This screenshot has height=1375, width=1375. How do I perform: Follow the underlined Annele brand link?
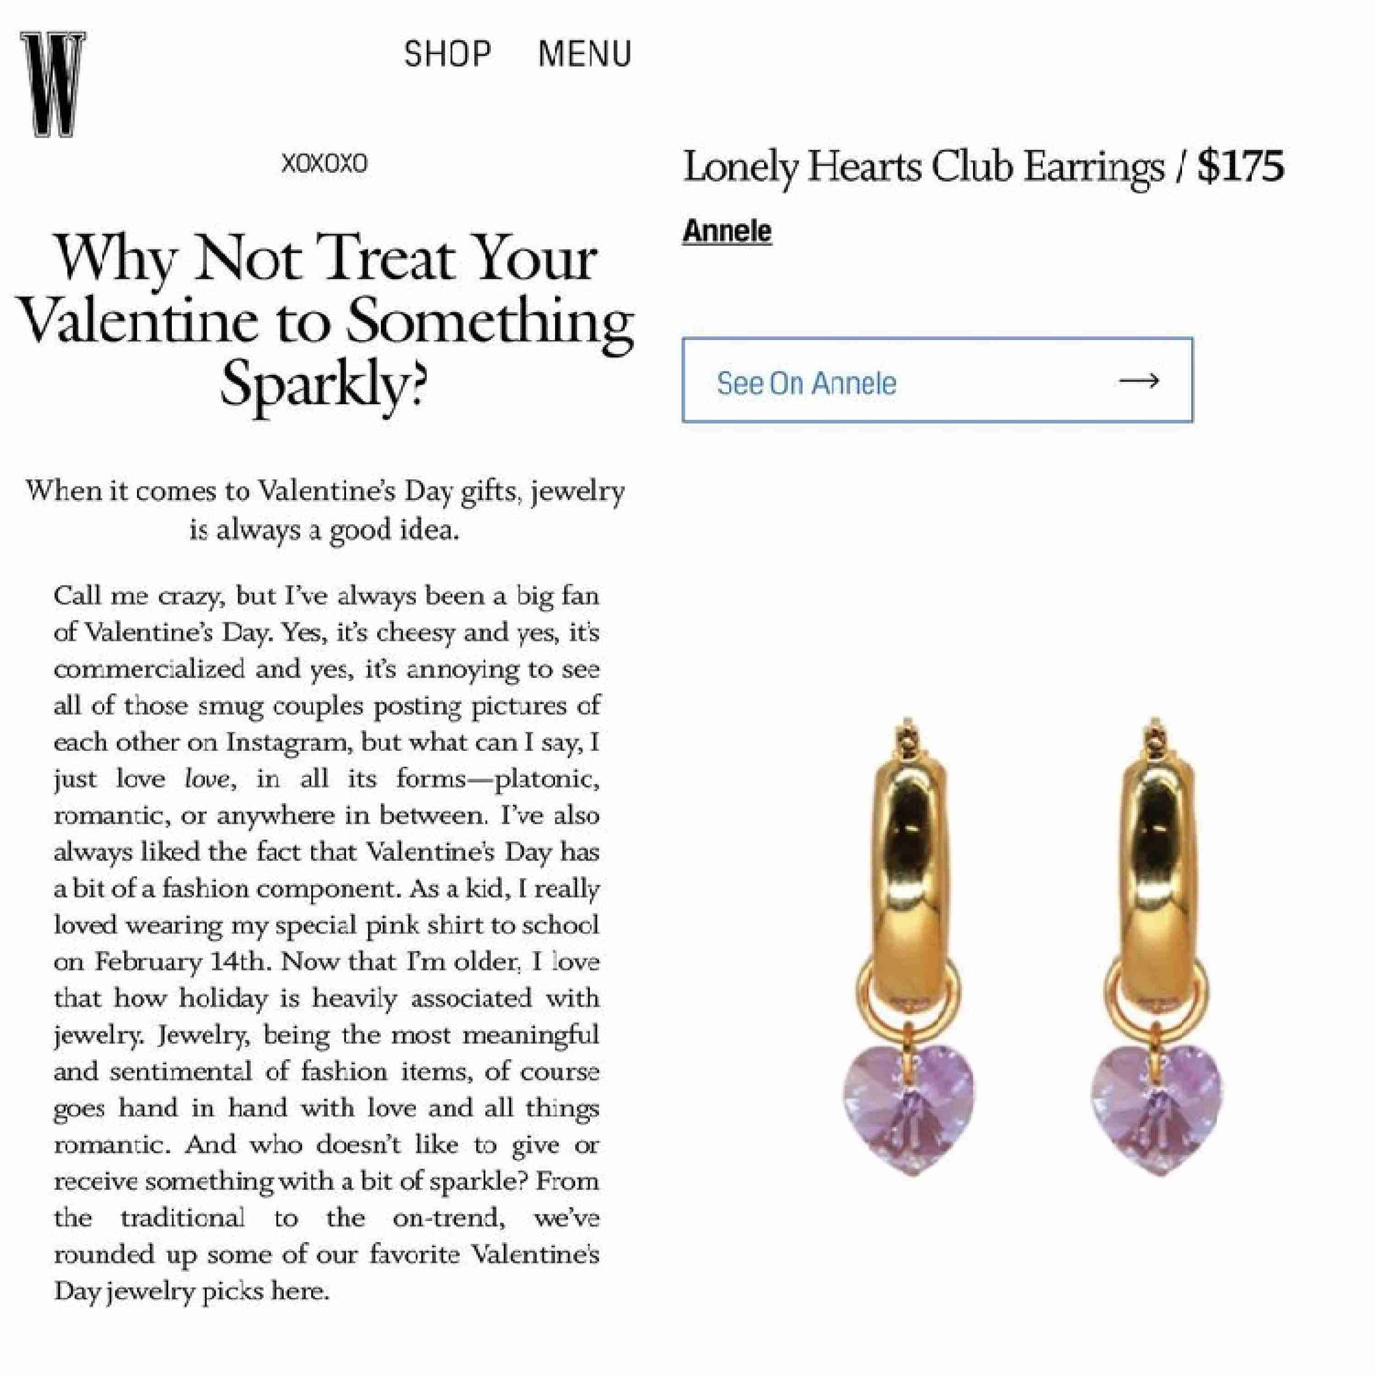[x=726, y=231]
